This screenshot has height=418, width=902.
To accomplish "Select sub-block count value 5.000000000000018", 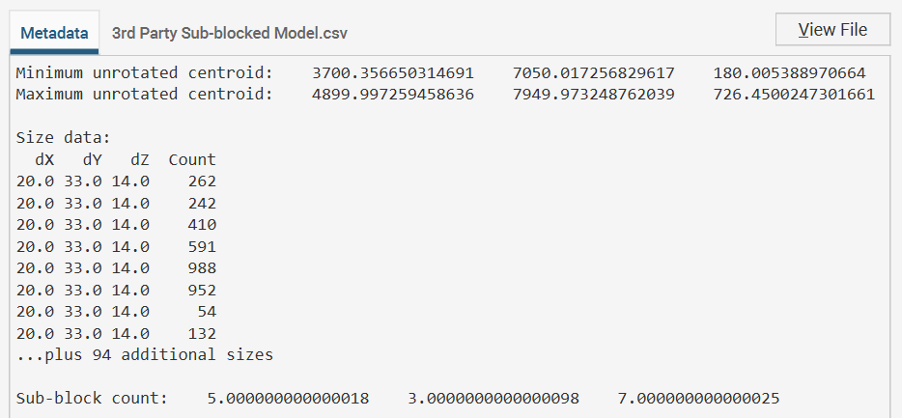I will 288,398.
